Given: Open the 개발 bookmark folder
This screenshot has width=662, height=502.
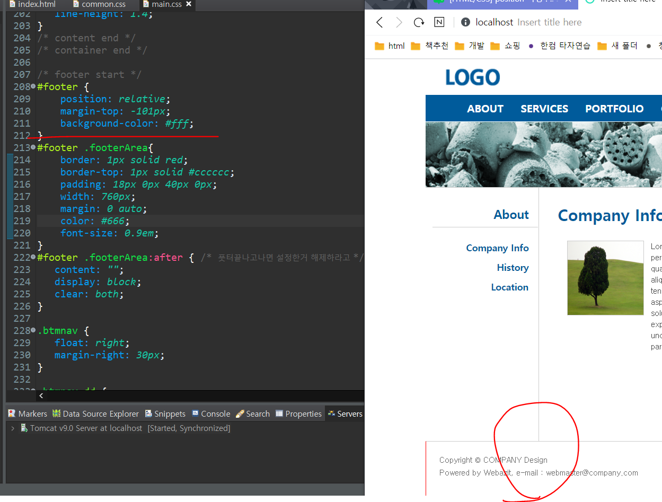Looking at the screenshot, I should [x=470, y=46].
